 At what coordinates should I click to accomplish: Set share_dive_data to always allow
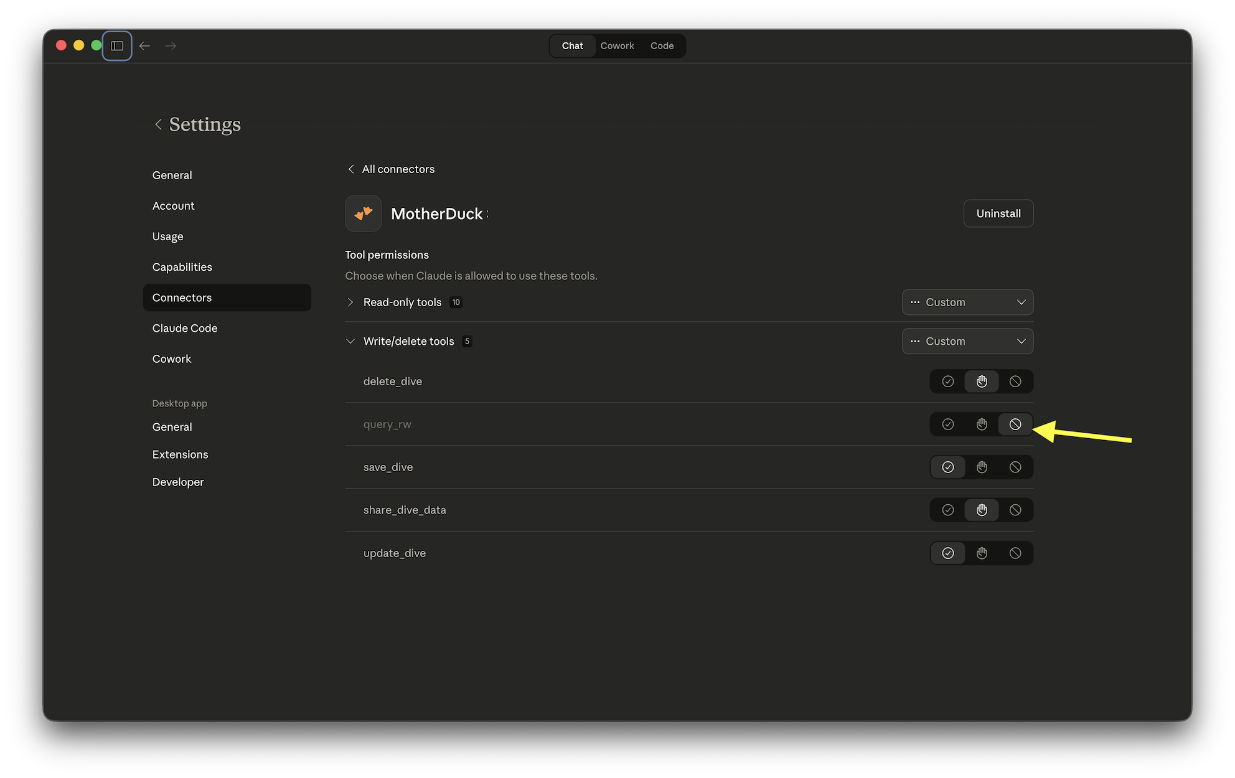click(x=948, y=510)
